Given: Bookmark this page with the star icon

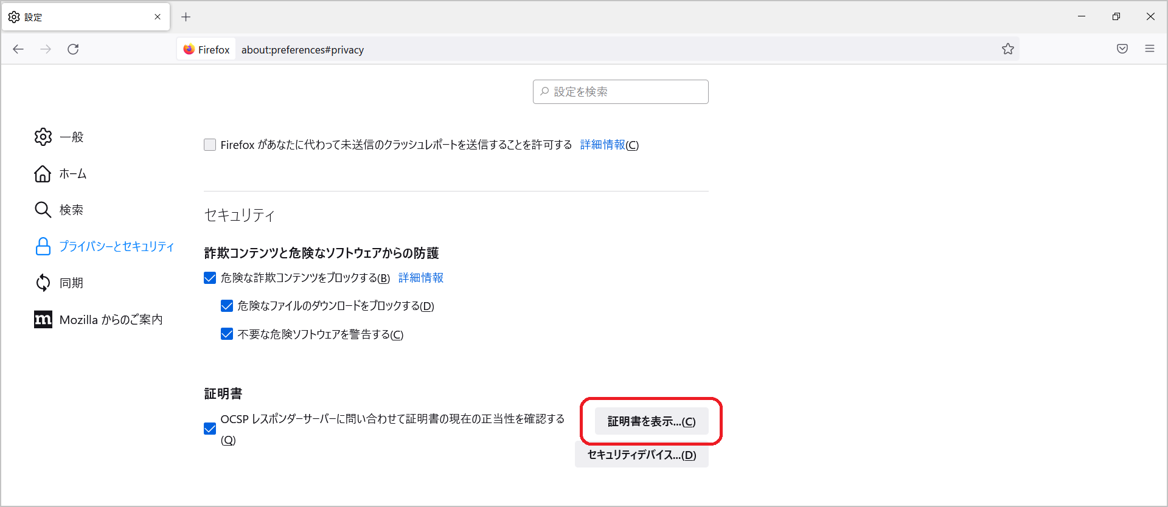Looking at the screenshot, I should coord(1008,49).
